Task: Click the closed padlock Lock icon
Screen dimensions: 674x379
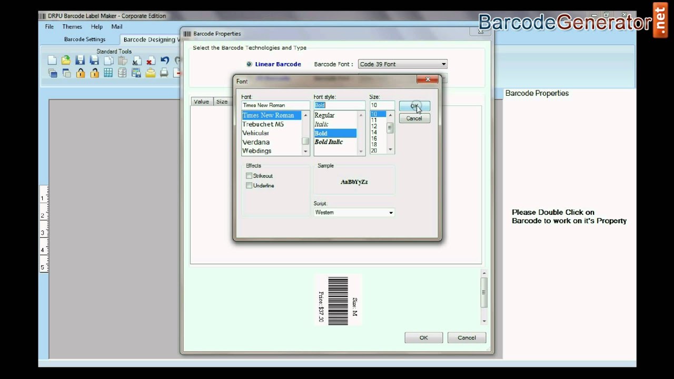Action: 80,73
